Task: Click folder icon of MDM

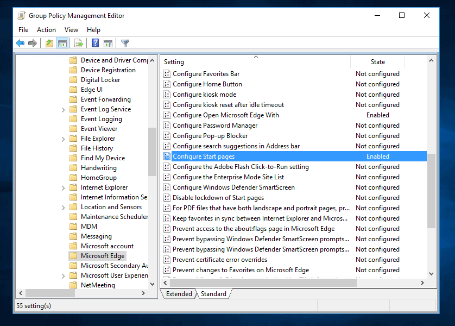Action: [x=73, y=227]
